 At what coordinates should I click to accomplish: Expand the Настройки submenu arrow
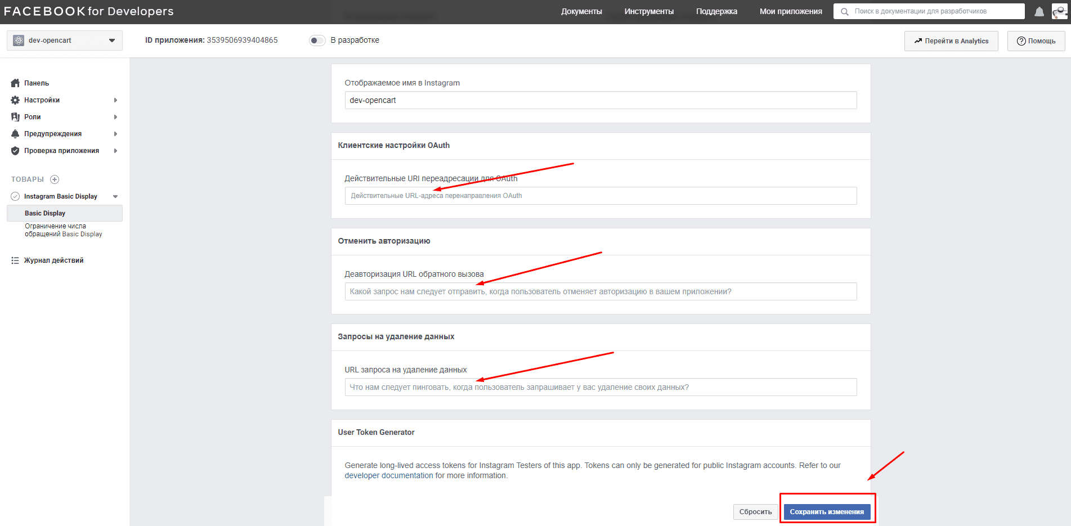pyautogui.click(x=115, y=100)
